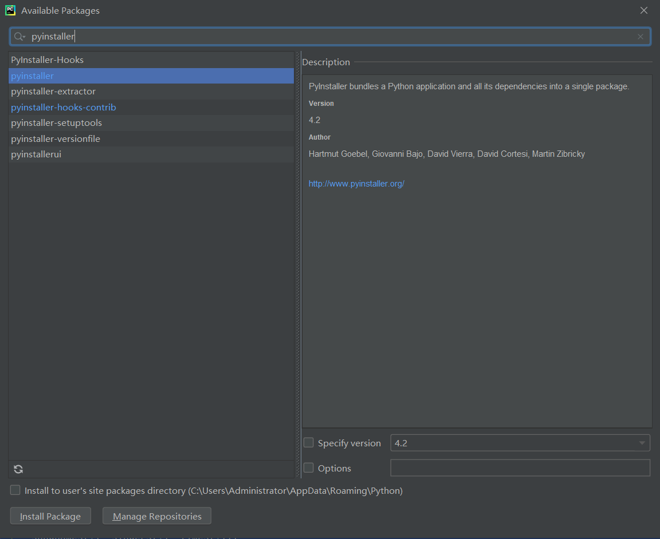Click the version value 4.2 in the description
This screenshot has width=660, height=539.
(x=315, y=120)
